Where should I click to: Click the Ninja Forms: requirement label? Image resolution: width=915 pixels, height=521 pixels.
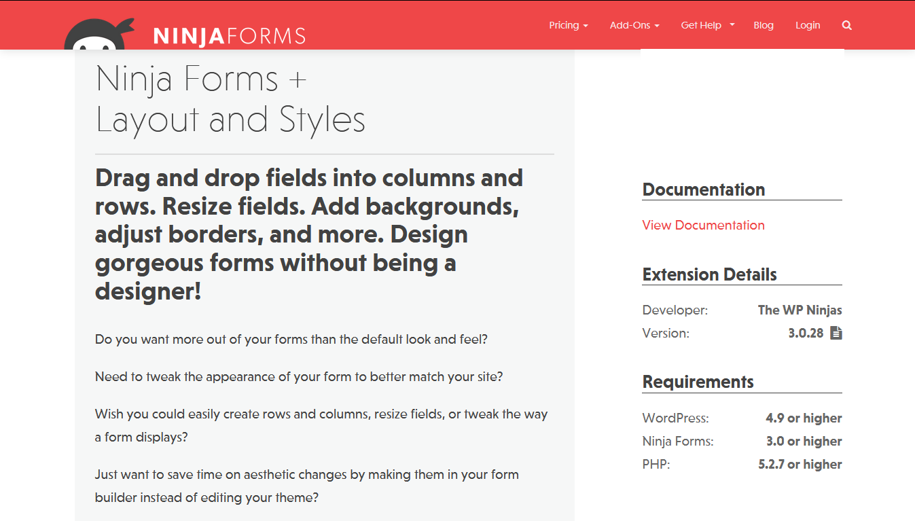678,441
